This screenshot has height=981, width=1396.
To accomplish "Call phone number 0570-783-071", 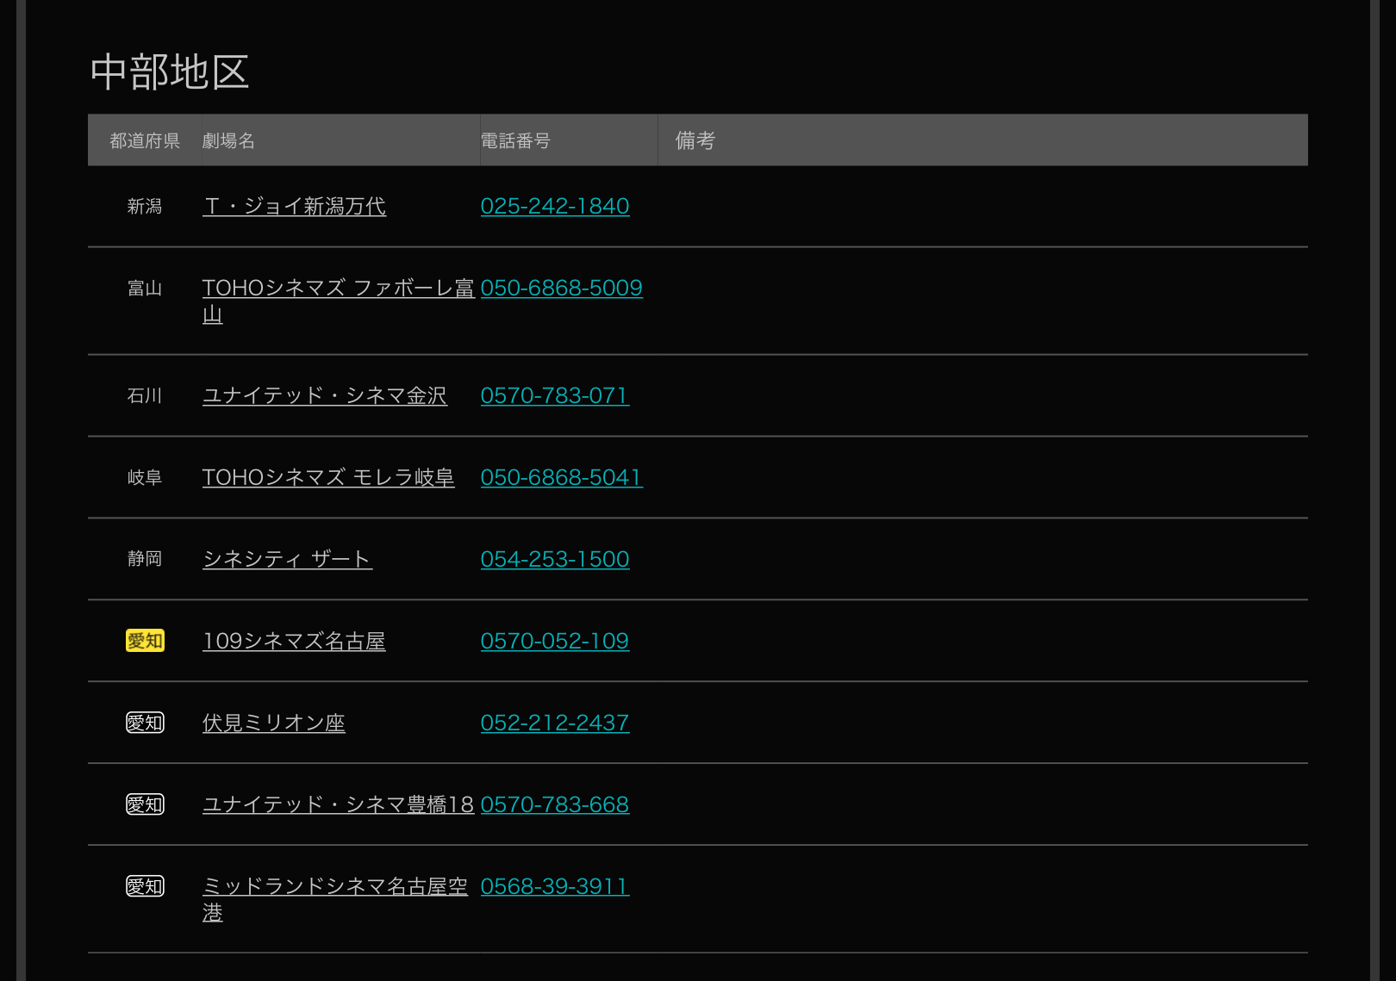I will click(x=555, y=396).
